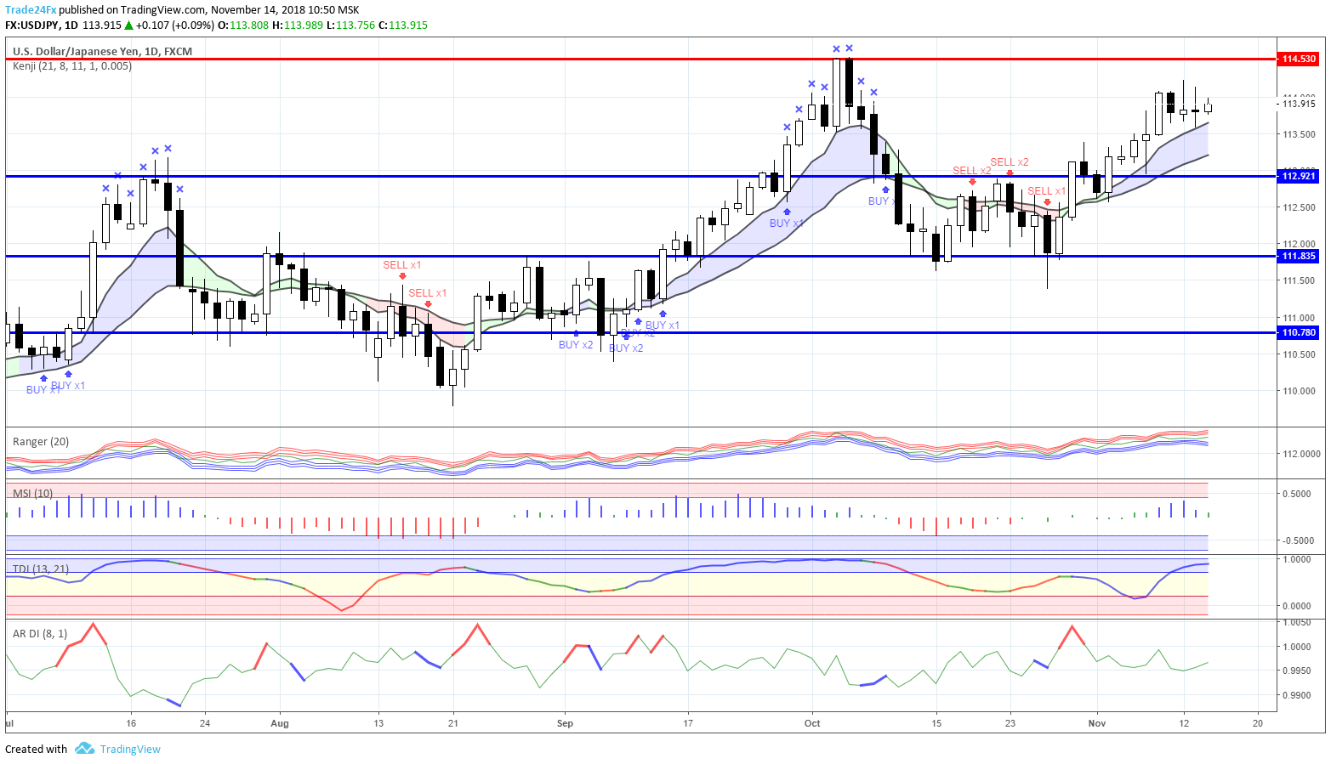
Task: Click the low value L:113.756 in header
Action: [x=350, y=25]
